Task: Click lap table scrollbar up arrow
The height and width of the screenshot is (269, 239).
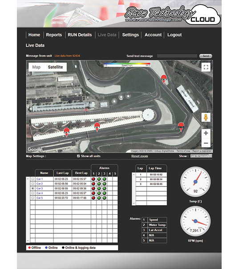Action: coord(134,174)
